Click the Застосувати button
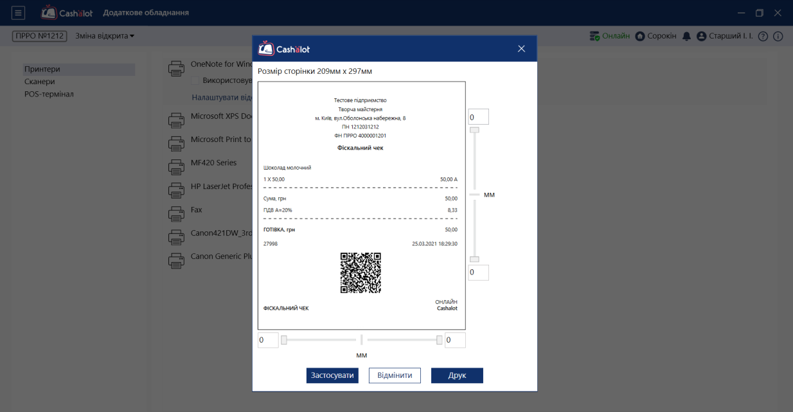The image size is (793, 412). (x=332, y=375)
